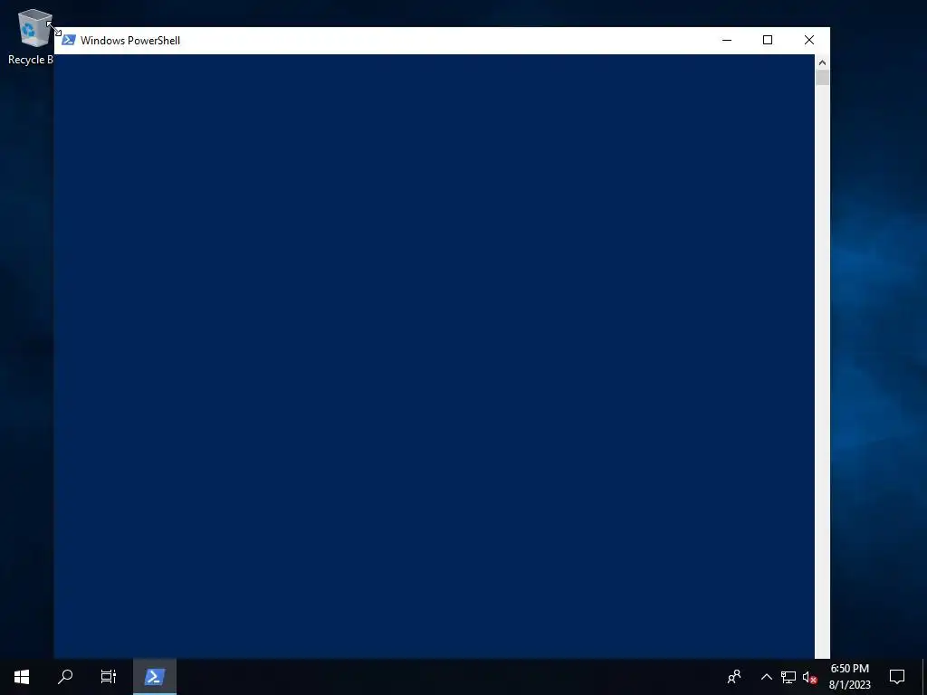The image size is (927, 695).
Task: Select the PowerShell taskbar button
Action: pos(154,677)
